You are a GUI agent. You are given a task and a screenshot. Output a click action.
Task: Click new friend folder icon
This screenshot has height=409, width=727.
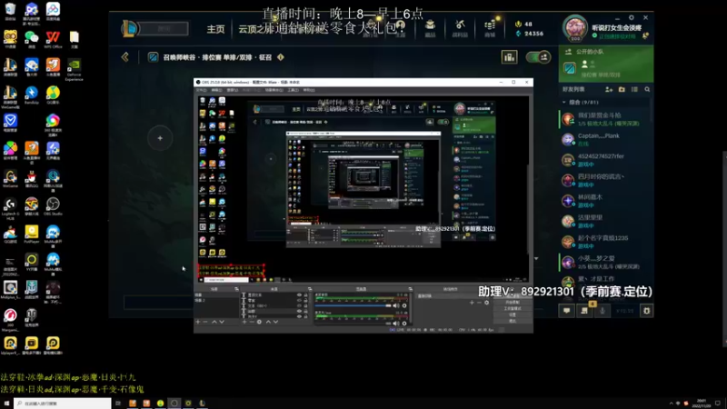[x=622, y=89]
